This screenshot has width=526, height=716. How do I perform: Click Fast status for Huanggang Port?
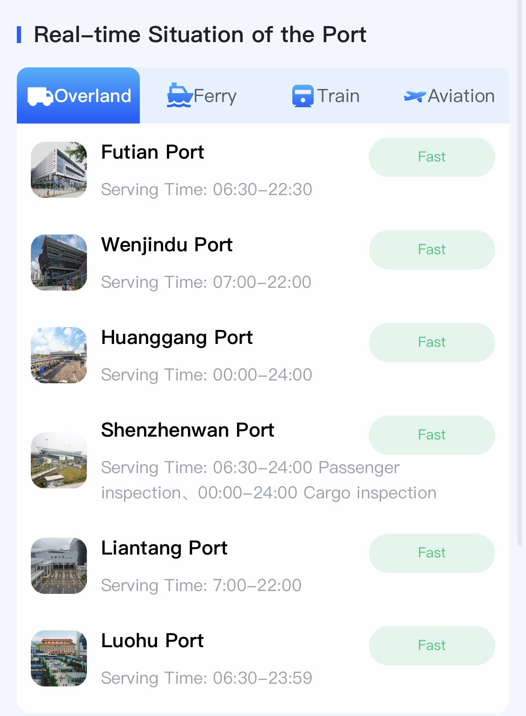coord(432,343)
